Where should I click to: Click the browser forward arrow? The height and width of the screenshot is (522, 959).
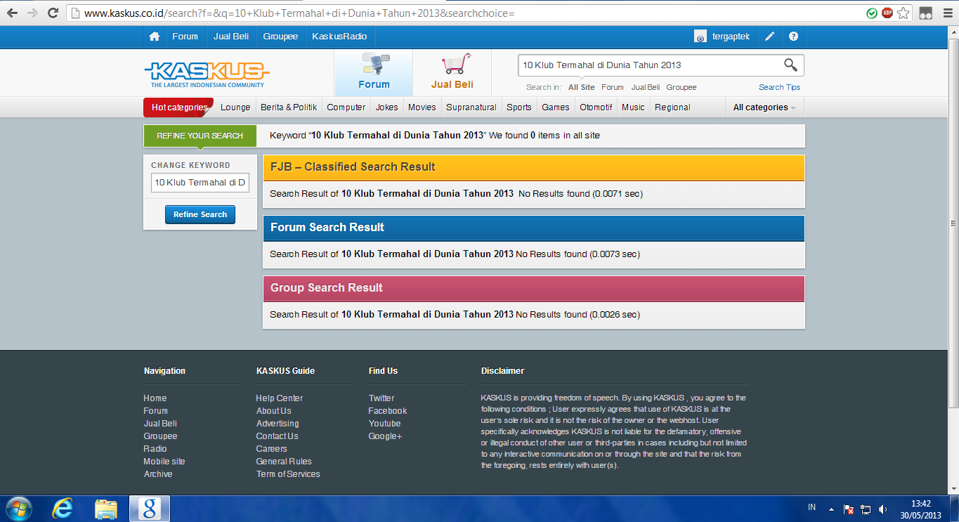tap(32, 13)
